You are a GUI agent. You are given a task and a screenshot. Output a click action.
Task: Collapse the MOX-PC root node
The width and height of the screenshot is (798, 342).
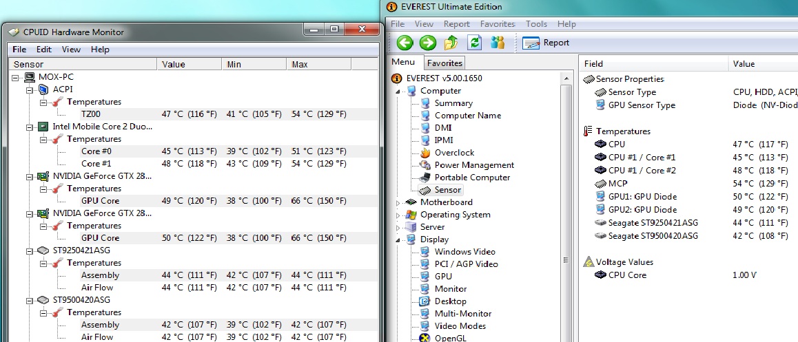coord(15,77)
